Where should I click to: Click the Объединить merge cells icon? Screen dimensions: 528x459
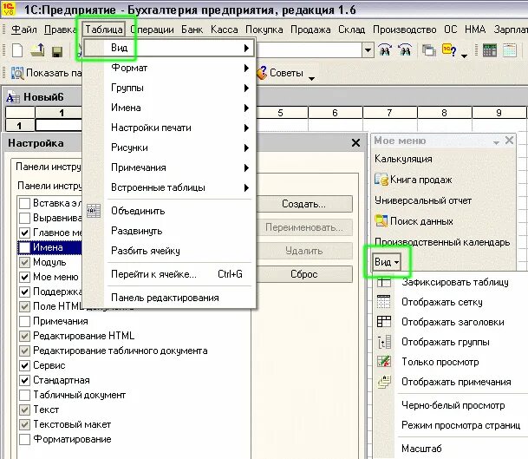[x=94, y=211]
